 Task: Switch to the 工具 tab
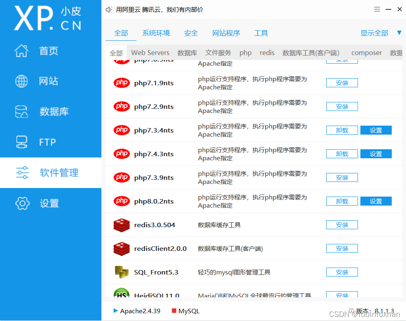[261, 33]
